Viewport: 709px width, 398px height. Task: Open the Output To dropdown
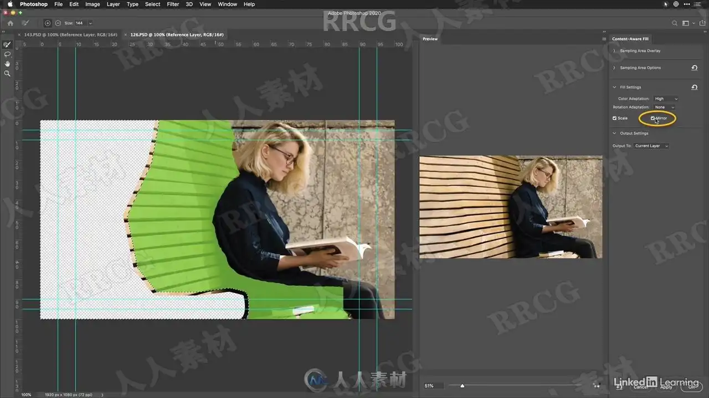pyautogui.click(x=651, y=146)
